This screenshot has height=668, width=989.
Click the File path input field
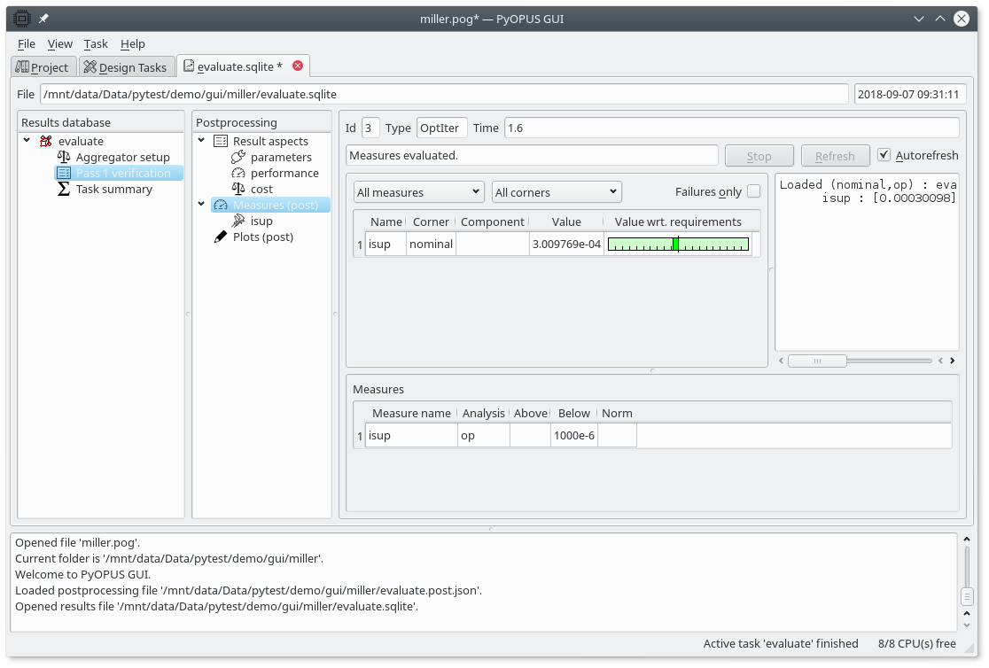tap(443, 94)
